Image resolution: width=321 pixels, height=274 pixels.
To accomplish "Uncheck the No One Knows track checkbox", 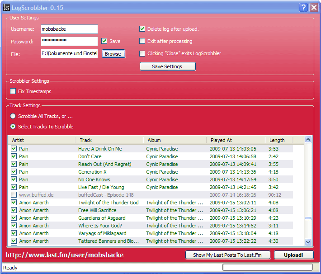I will tap(14, 180).
